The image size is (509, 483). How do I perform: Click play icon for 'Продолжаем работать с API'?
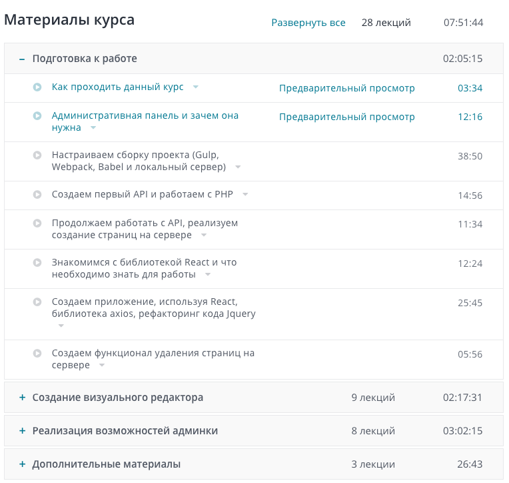point(38,223)
